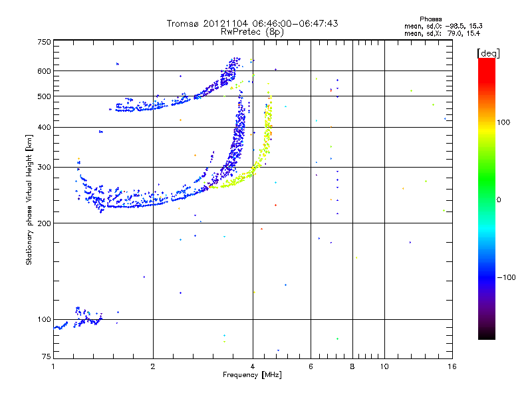
Task: Click the y-axis tick label '300'
Action: point(44,168)
